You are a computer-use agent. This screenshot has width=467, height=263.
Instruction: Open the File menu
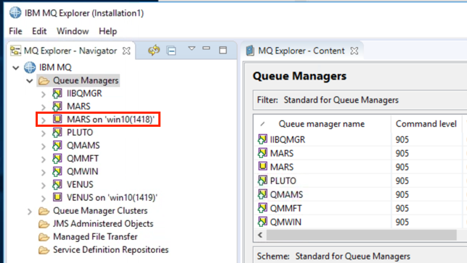point(15,31)
